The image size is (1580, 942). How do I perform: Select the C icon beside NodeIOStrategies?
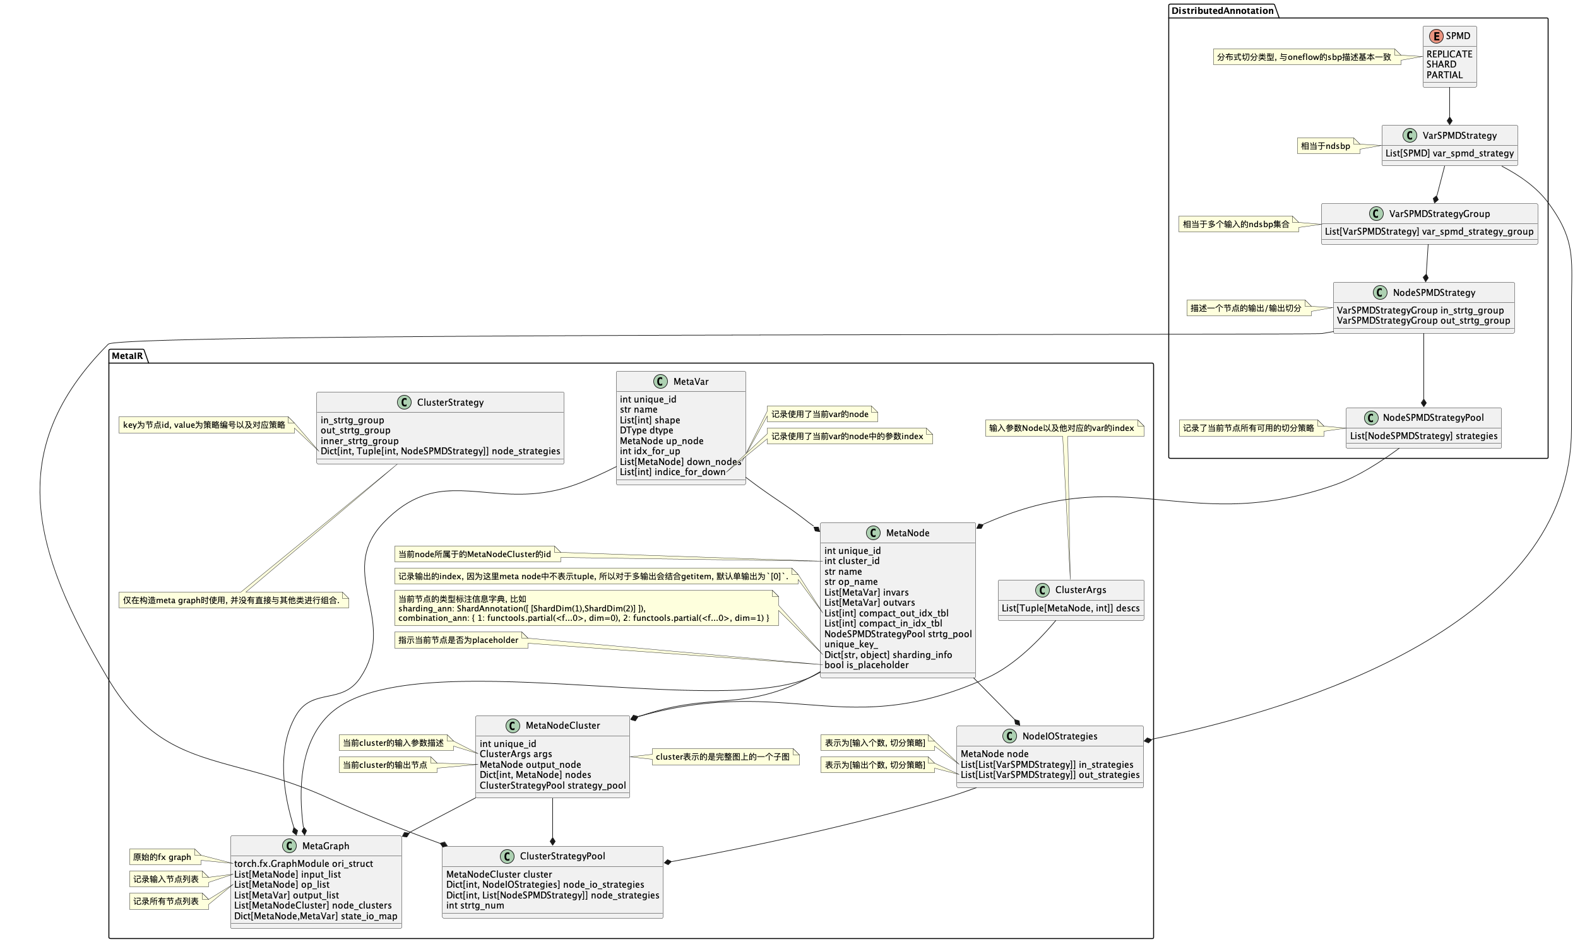click(x=1010, y=736)
